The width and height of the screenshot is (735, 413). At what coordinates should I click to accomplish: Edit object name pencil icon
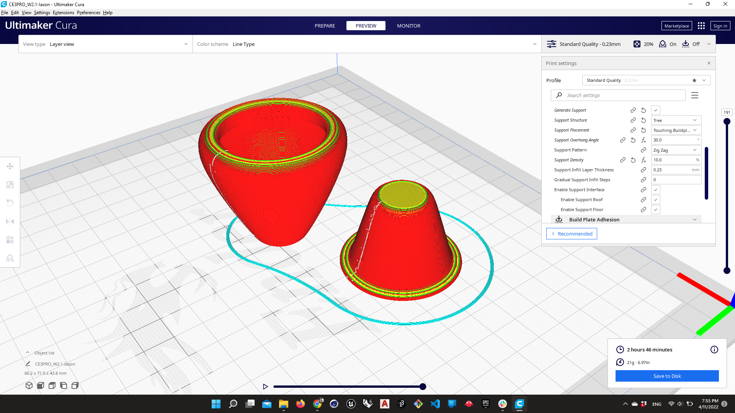pos(28,364)
